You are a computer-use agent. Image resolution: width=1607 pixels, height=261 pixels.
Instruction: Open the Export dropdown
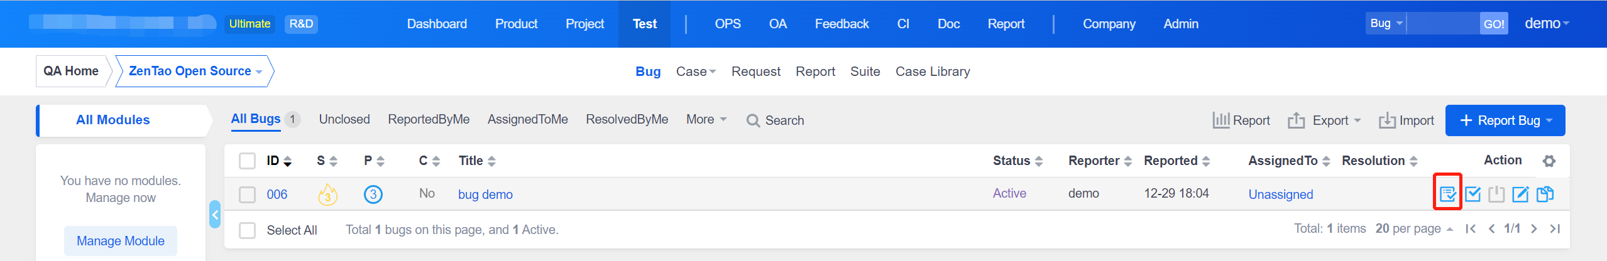1324,120
